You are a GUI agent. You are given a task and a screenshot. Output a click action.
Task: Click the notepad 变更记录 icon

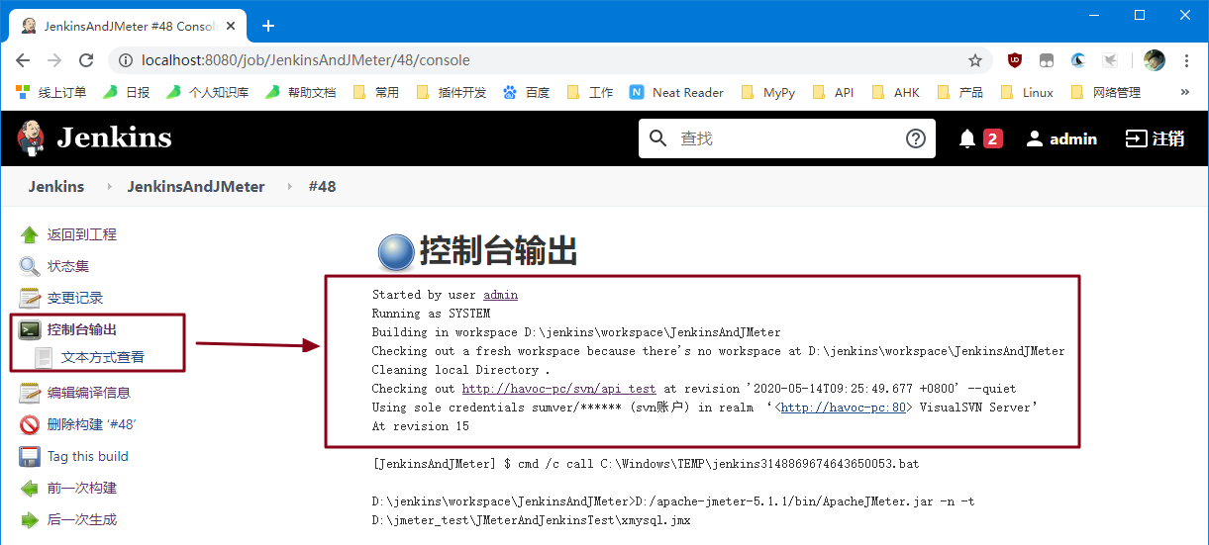30,298
